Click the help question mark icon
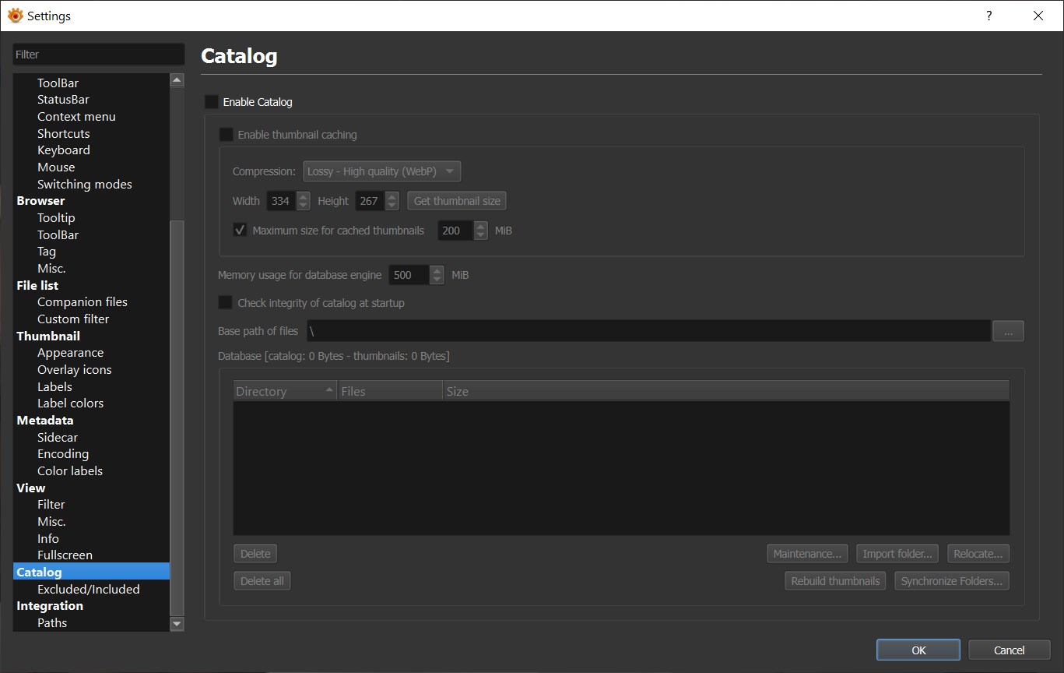This screenshot has height=673, width=1064. tap(989, 16)
